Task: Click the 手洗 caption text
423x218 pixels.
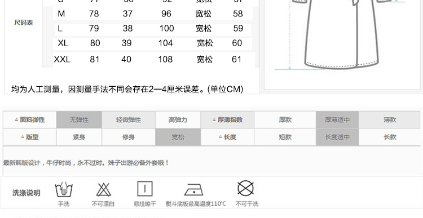Action: click(x=64, y=204)
